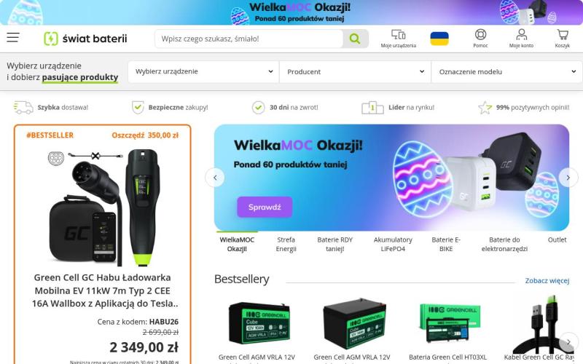Select the Strefa Energii banner tab

tap(286, 244)
